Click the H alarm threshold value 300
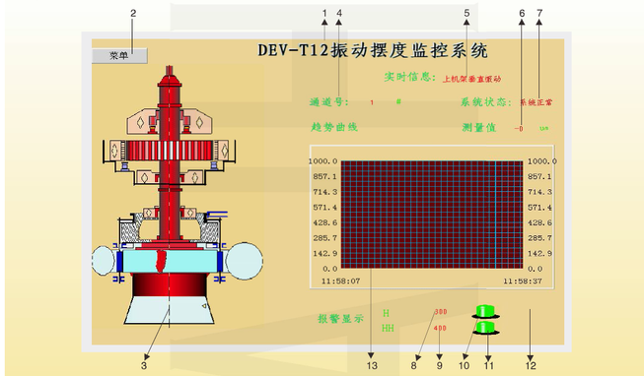This screenshot has width=644, height=376. click(x=440, y=312)
